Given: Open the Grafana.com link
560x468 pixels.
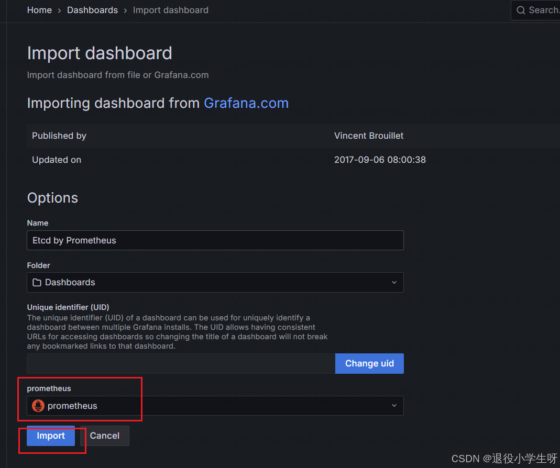Looking at the screenshot, I should (x=246, y=103).
